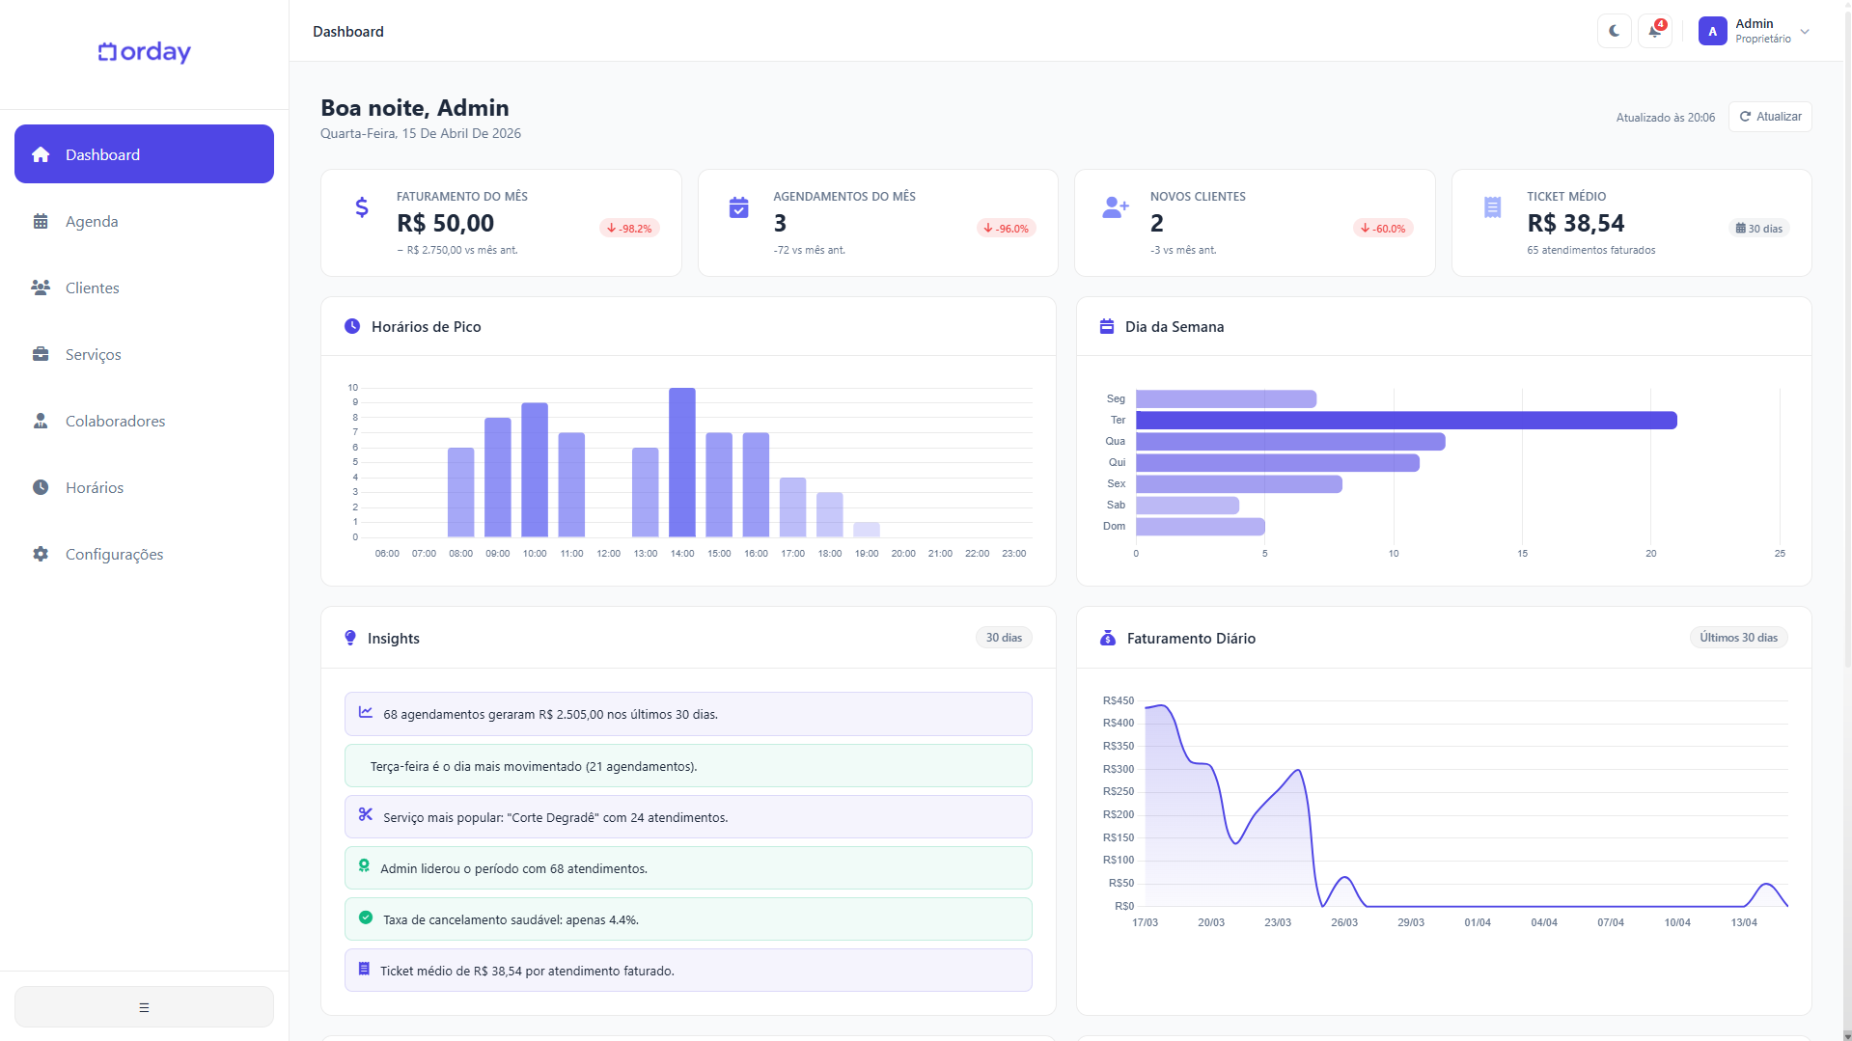Click the Dashboard breadcrumb title
The image size is (1852, 1041).
[x=347, y=31]
